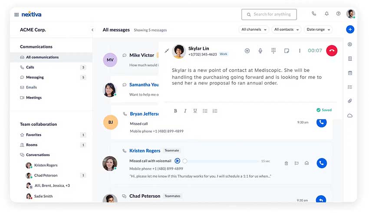
Task: Hang up the call with Skylar Lin
Action: 332,51
